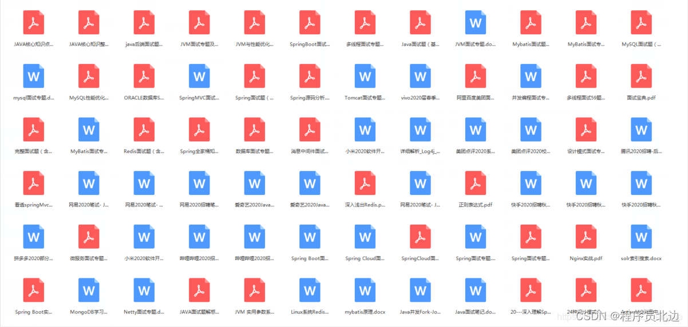Click the 阿里百度美团面 PDF icon
Image resolution: width=688 pixels, height=327 pixels.
476,76
